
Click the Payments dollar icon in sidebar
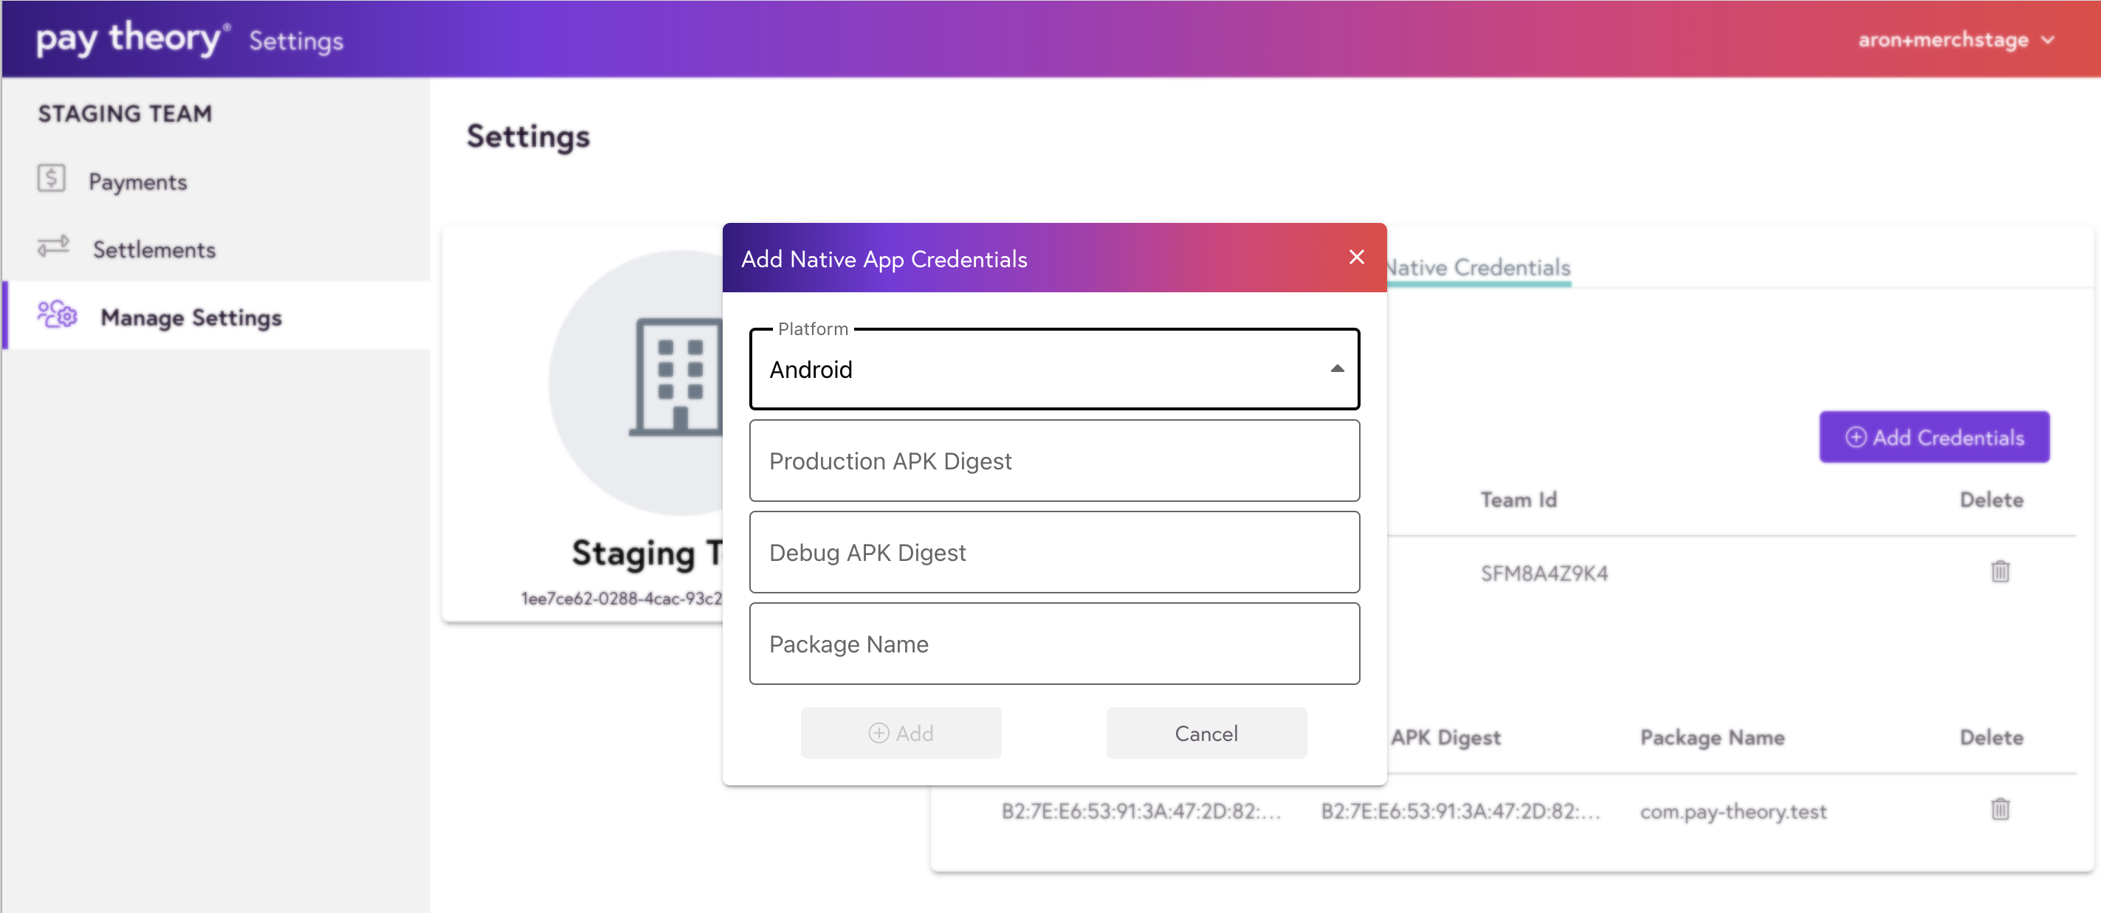50,179
